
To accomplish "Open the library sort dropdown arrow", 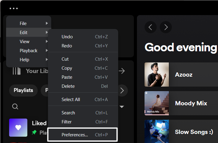I will [x=122, y=106].
